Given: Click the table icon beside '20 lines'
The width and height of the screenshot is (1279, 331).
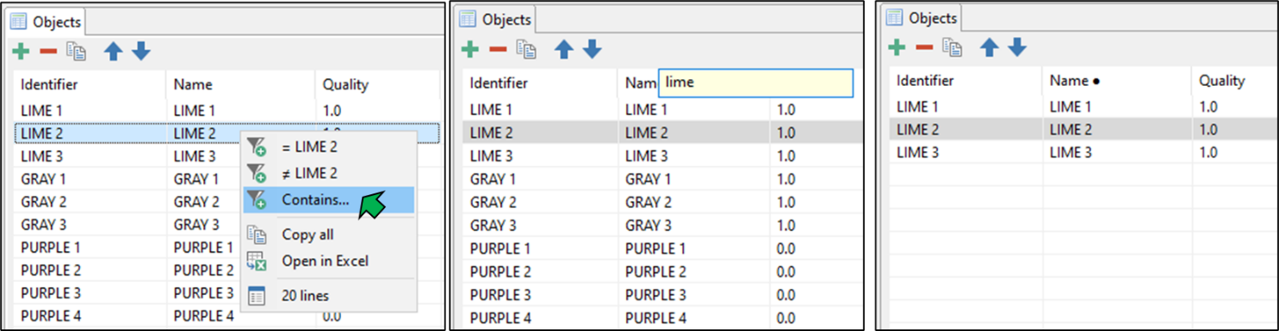Looking at the screenshot, I should [257, 296].
